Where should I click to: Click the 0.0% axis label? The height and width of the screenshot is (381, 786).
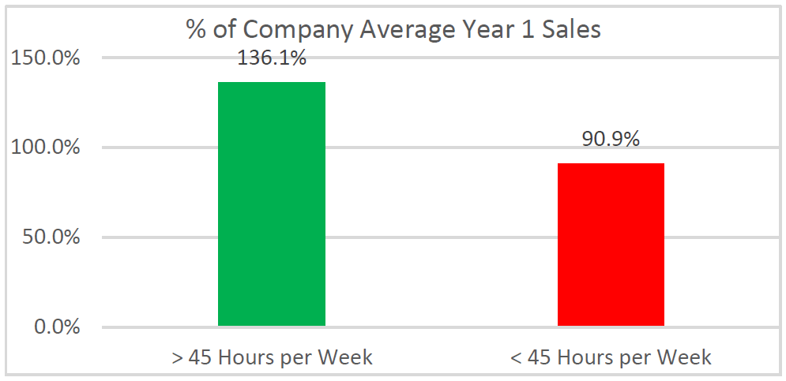point(55,328)
